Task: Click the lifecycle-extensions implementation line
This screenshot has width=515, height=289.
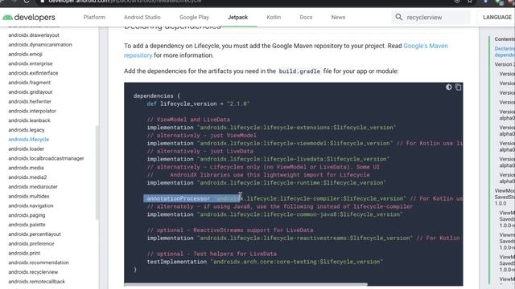Action: pyautogui.click(x=271, y=128)
